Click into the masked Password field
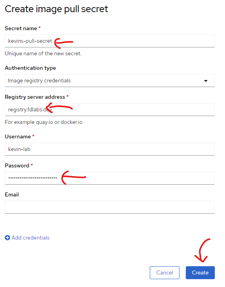 [110, 178]
